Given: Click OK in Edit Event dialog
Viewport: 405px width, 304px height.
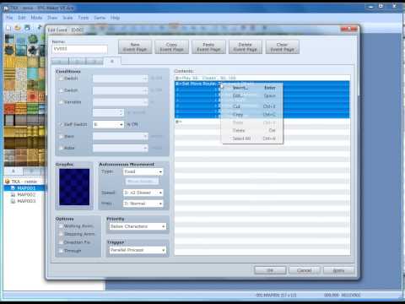Looking at the screenshot, I should (270, 270).
